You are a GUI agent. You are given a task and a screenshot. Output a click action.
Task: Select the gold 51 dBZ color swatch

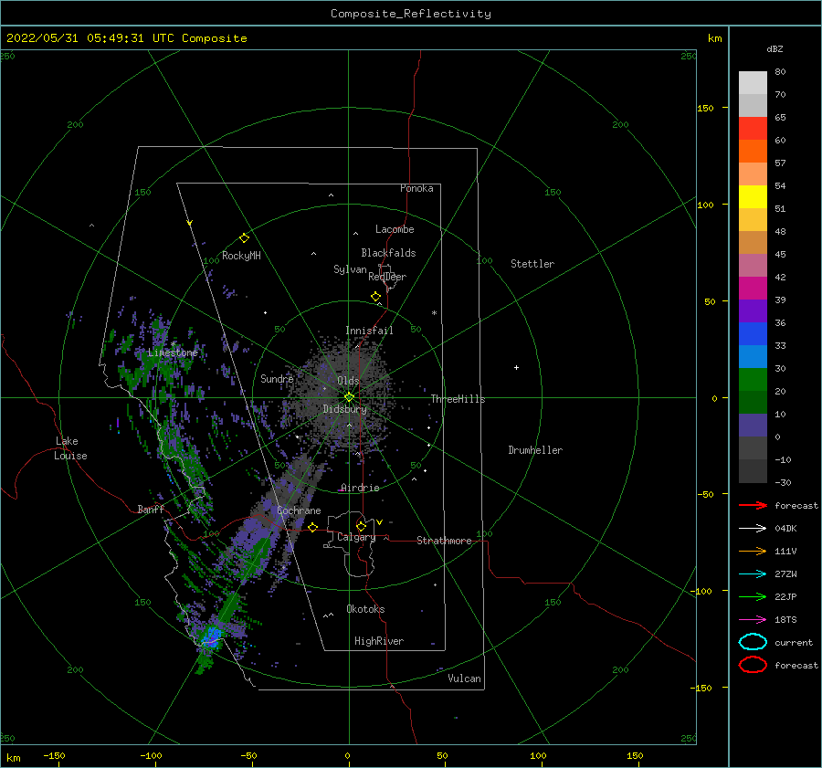click(x=753, y=220)
